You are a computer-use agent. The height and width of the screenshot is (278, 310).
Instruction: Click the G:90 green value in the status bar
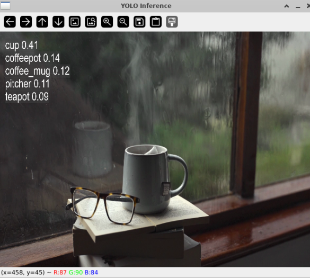[76, 273]
